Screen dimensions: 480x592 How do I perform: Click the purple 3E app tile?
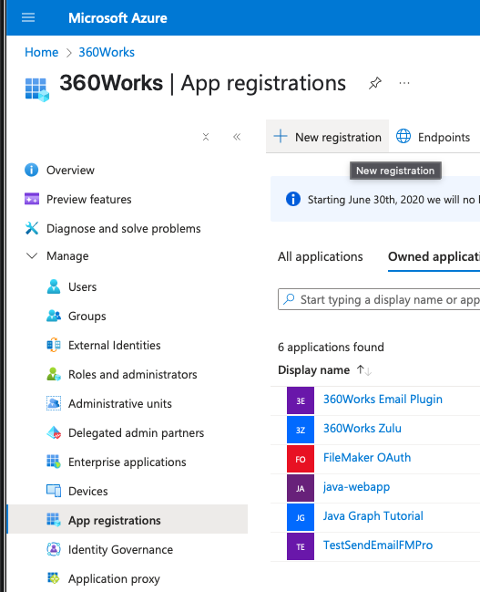[301, 400]
